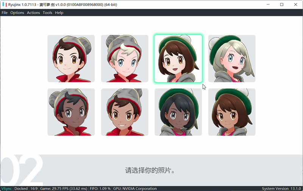Open the Help menu
This screenshot has height=191, width=303.
[59, 13]
